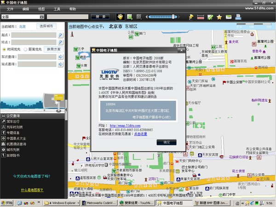Screen dimensions: 276x207
Task: Click the yellow star favorites icon
Action: 219,17
